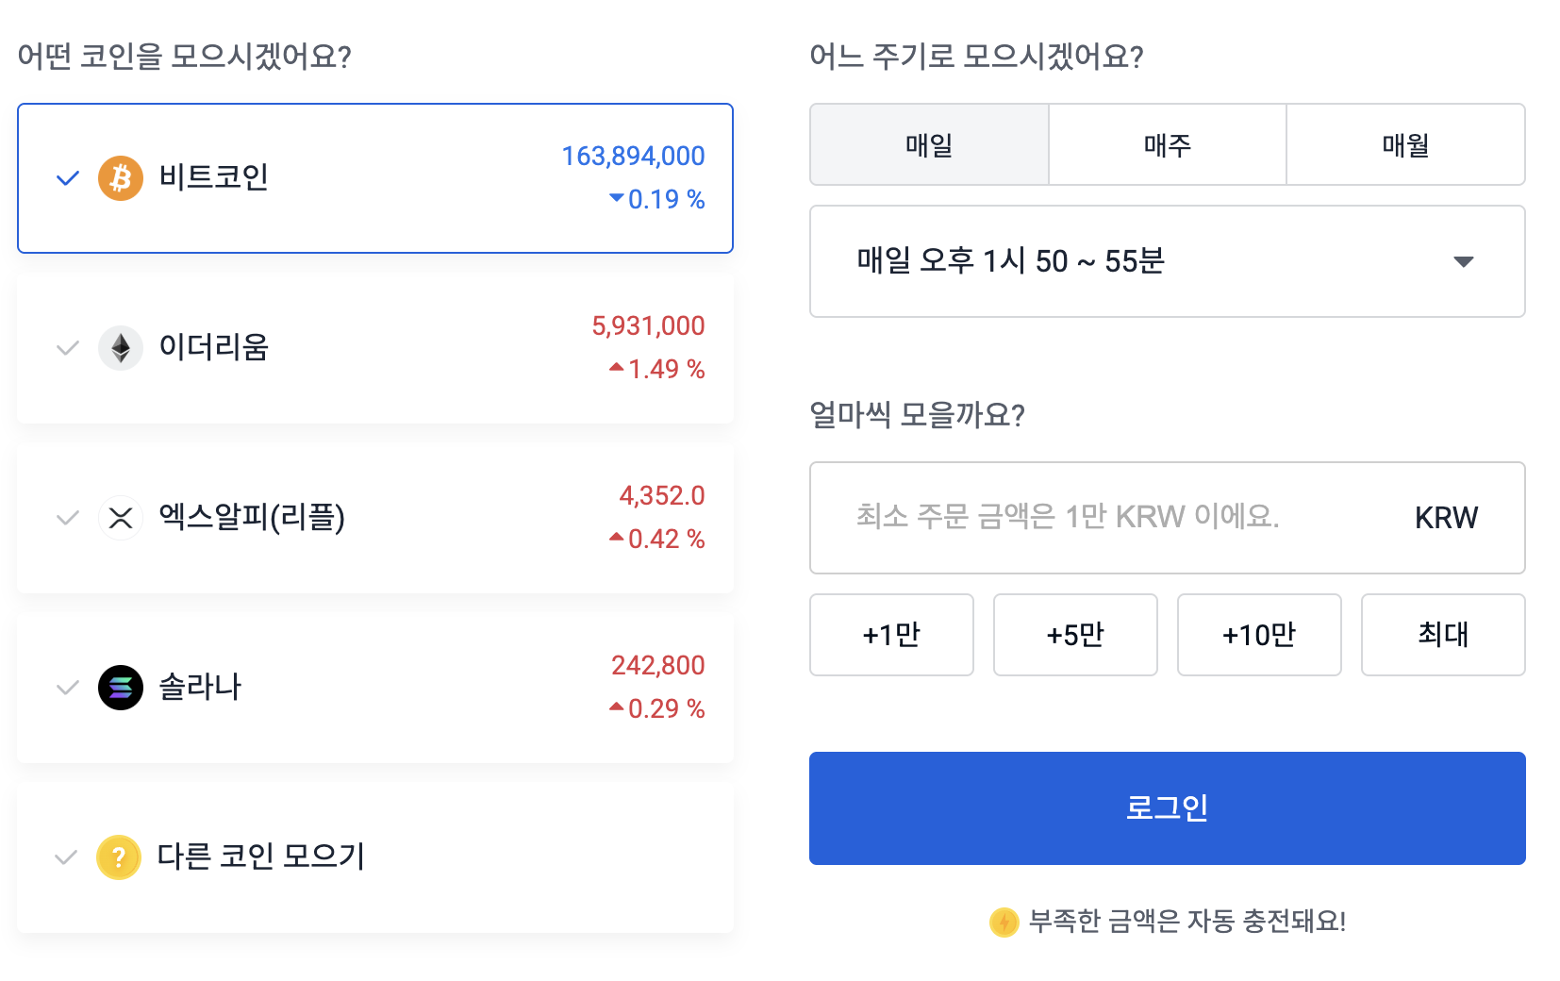1560x981 pixels.
Task: Check the 솔라나 checkmark
Action: (x=68, y=688)
